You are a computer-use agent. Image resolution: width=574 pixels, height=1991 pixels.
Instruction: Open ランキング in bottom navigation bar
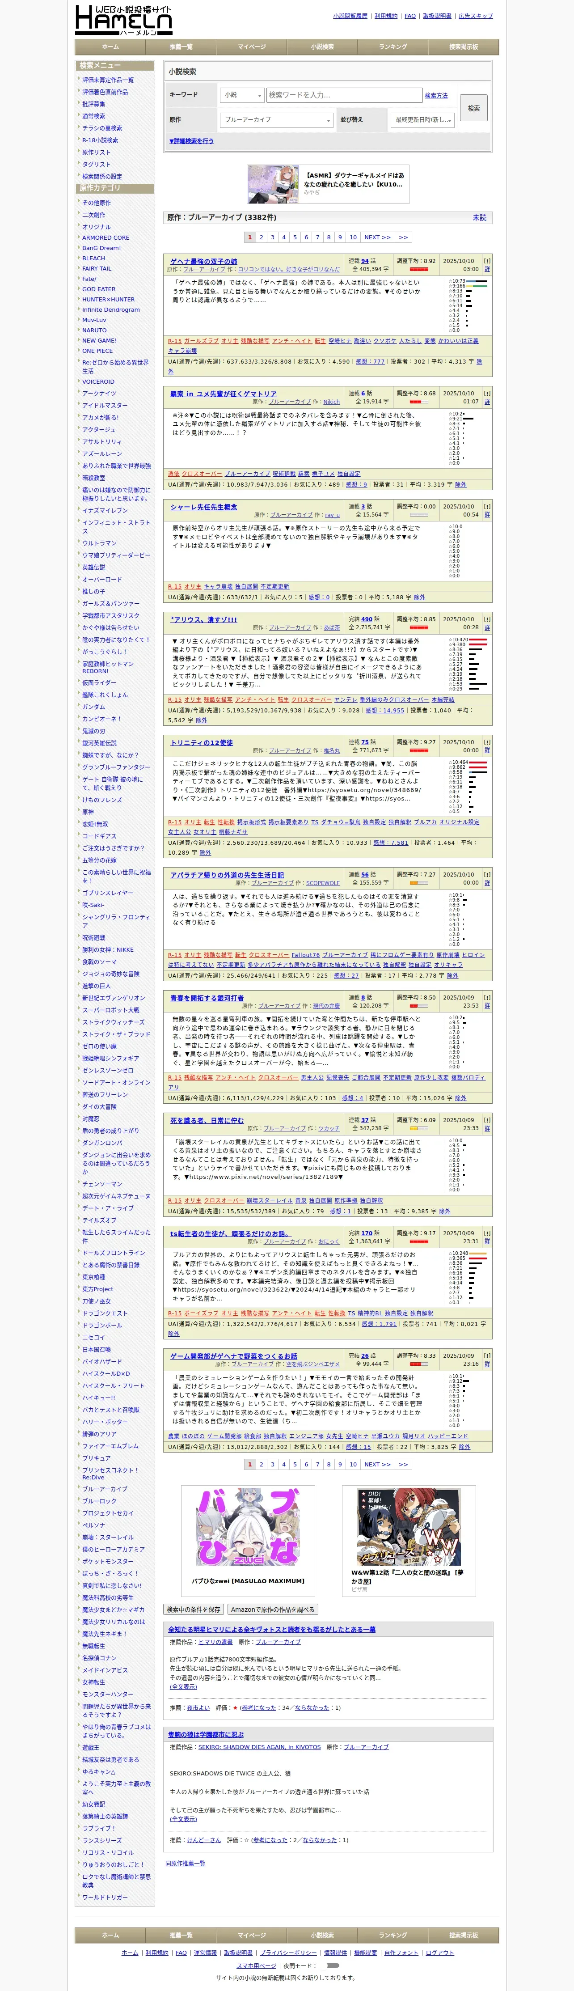click(393, 1935)
